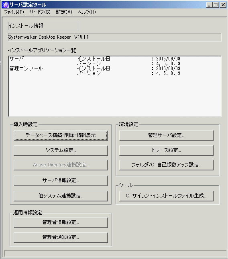Click the インストールアプリケーション一覧 heading text

42,50
